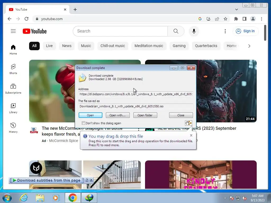Open the Kindly Fantasy video thumbnail
Image resolution: width=271 pixels, height=203 pixels.
coord(201,174)
